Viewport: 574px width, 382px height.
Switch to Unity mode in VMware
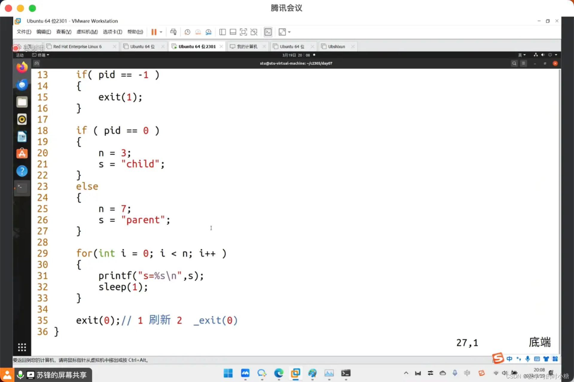[254, 32]
